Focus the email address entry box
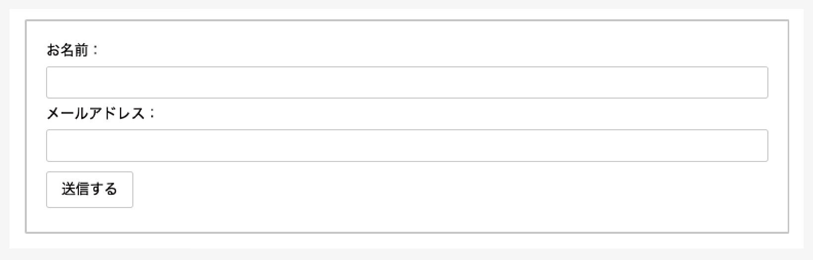The height and width of the screenshot is (260, 813). [x=406, y=146]
